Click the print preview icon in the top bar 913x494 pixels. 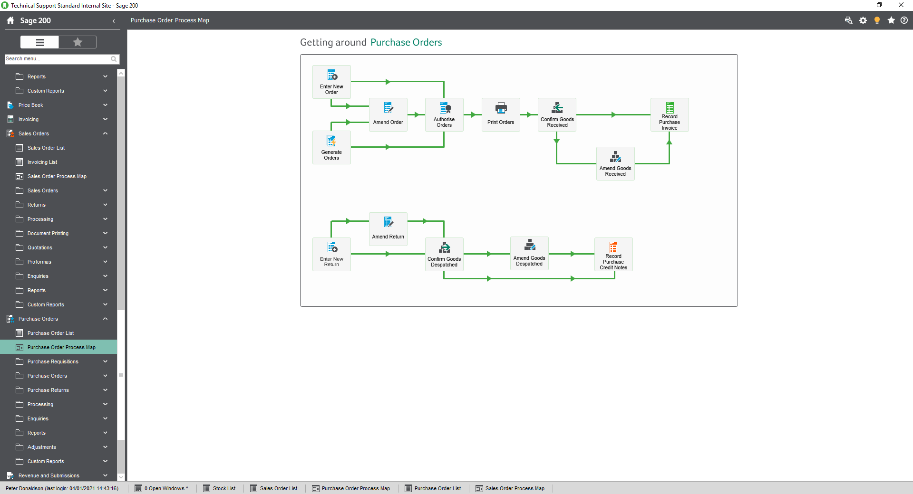848,20
